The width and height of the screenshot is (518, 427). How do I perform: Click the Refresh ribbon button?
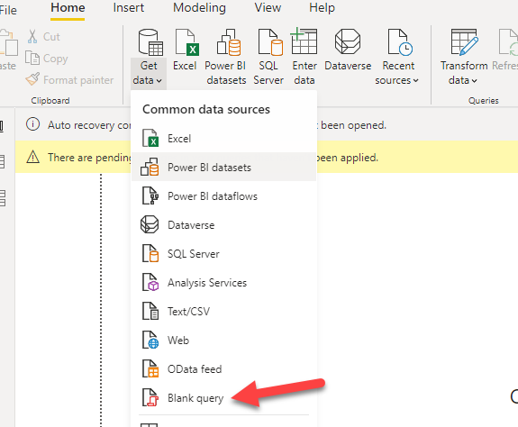[x=504, y=50]
